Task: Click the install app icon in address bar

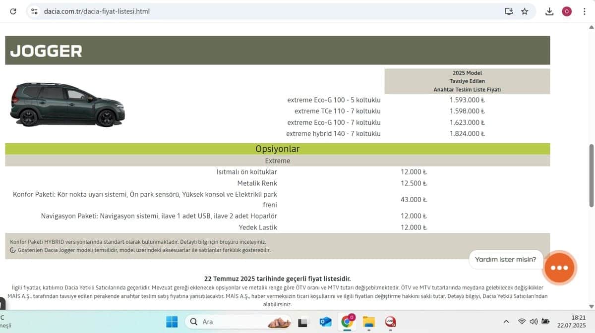Action: (x=508, y=11)
